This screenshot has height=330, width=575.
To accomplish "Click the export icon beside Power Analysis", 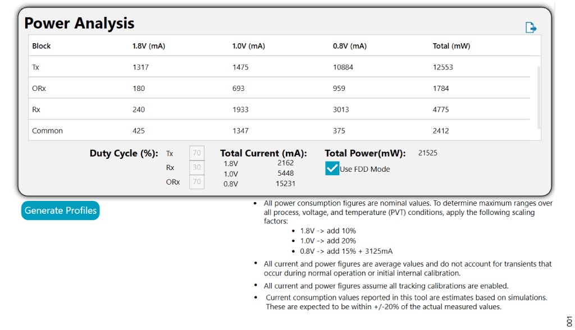I will point(531,27).
